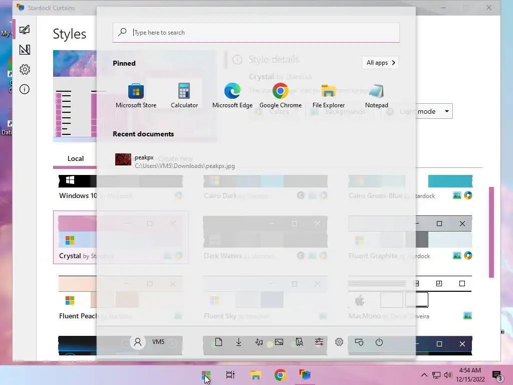
Task: Click the start menu configuration icon
Action: (359, 342)
